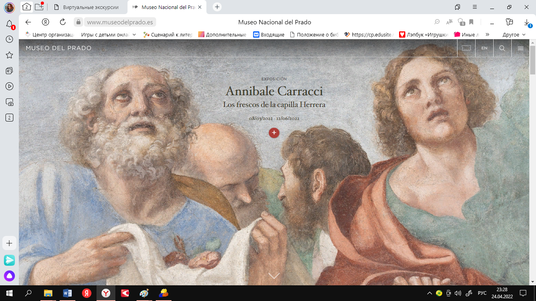Switch the site language to EN
Image resolution: width=536 pixels, height=301 pixels.
click(484, 48)
